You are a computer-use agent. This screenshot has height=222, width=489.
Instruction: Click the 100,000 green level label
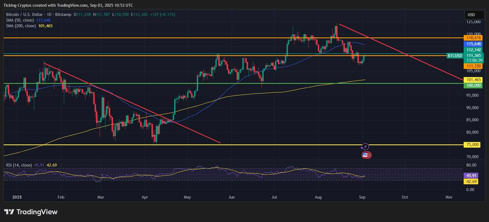[x=474, y=85]
